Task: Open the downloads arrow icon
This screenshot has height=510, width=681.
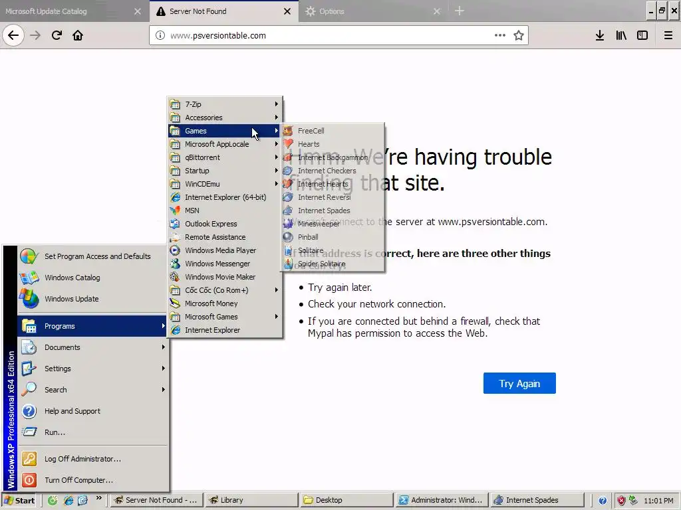Action: (600, 35)
